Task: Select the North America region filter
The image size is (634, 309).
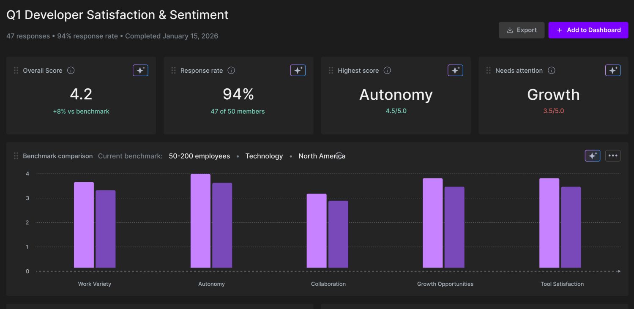Action: [321, 156]
